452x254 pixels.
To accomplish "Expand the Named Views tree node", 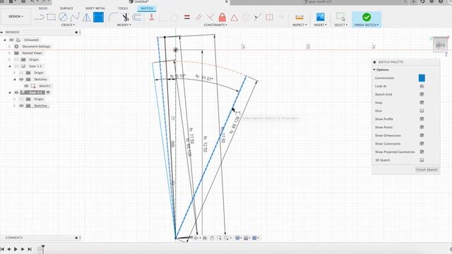I will point(9,53).
